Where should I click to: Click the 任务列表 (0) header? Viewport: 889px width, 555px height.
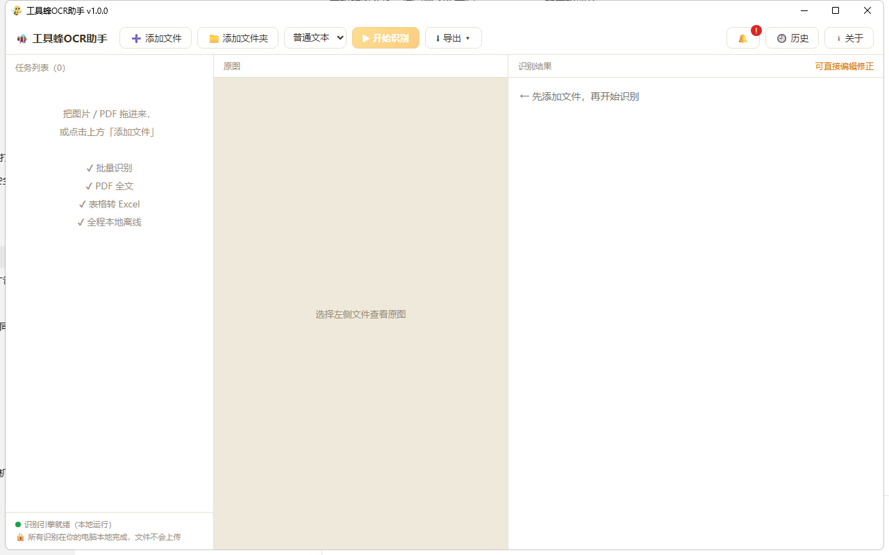point(40,67)
